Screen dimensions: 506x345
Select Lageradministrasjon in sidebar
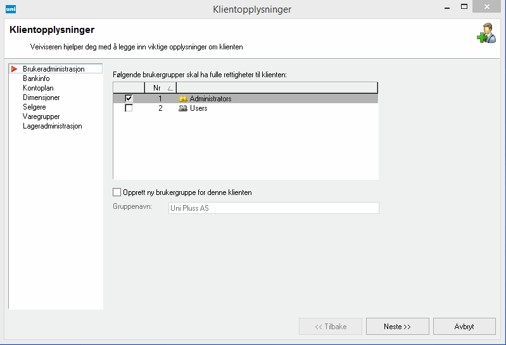(x=52, y=126)
